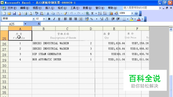Apply the red Font Color A

click(x=139, y=19)
